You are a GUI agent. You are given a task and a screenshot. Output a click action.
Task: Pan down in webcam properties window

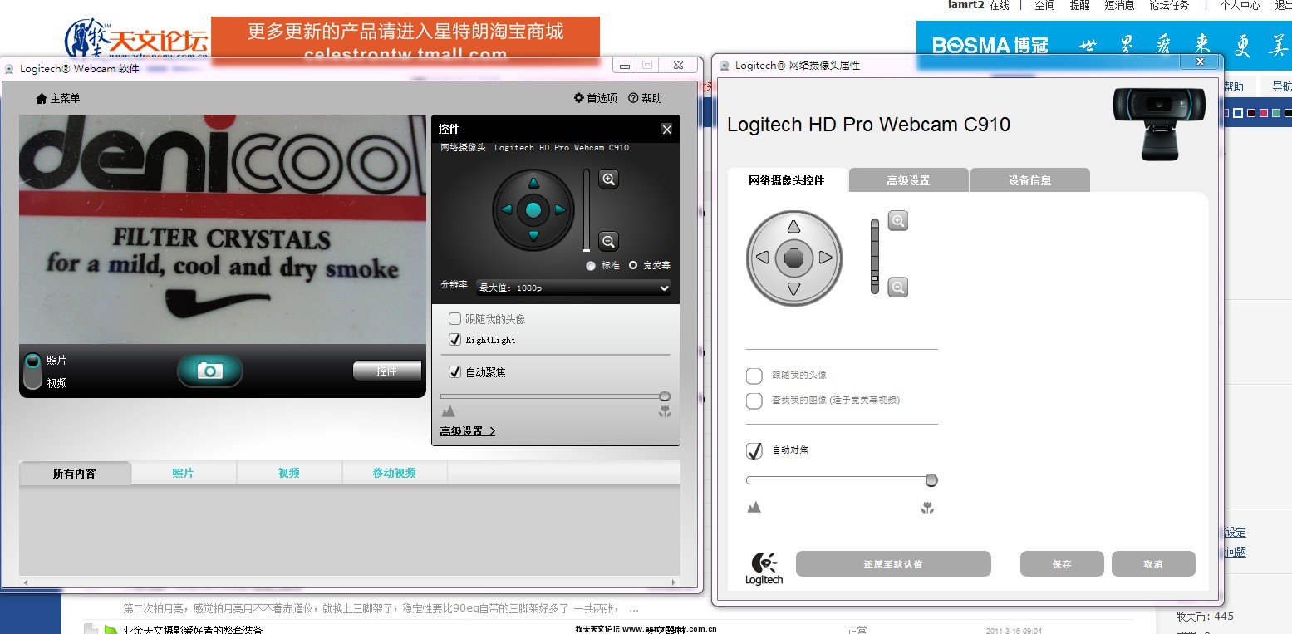793,289
